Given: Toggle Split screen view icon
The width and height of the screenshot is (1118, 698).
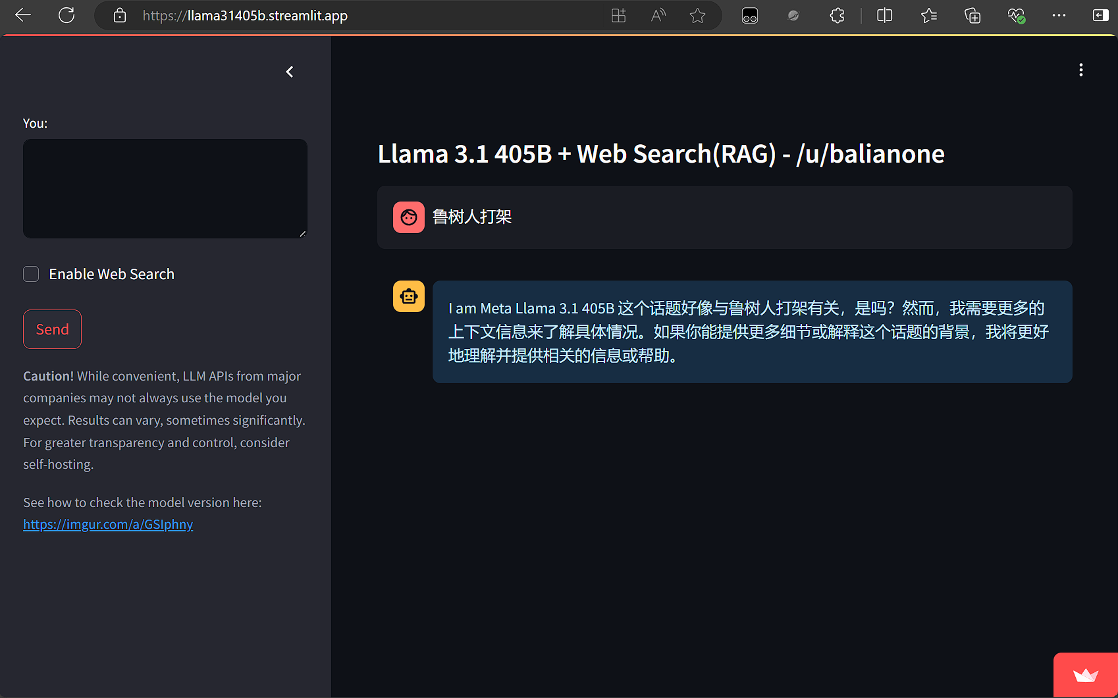Looking at the screenshot, I should pos(885,16).
